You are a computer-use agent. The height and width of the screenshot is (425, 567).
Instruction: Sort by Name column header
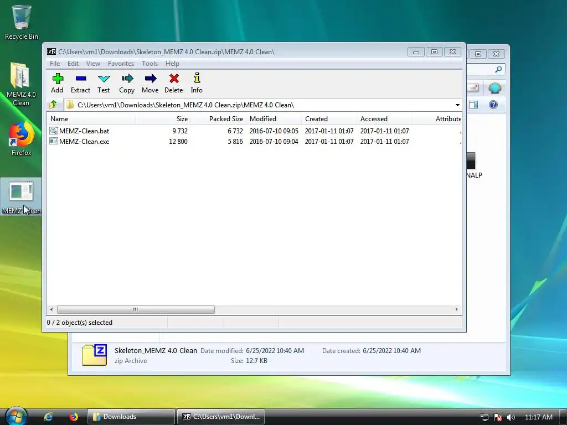tap(91, 119)
